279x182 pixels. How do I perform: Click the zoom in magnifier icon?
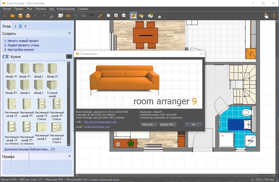[x=116, y=16]
